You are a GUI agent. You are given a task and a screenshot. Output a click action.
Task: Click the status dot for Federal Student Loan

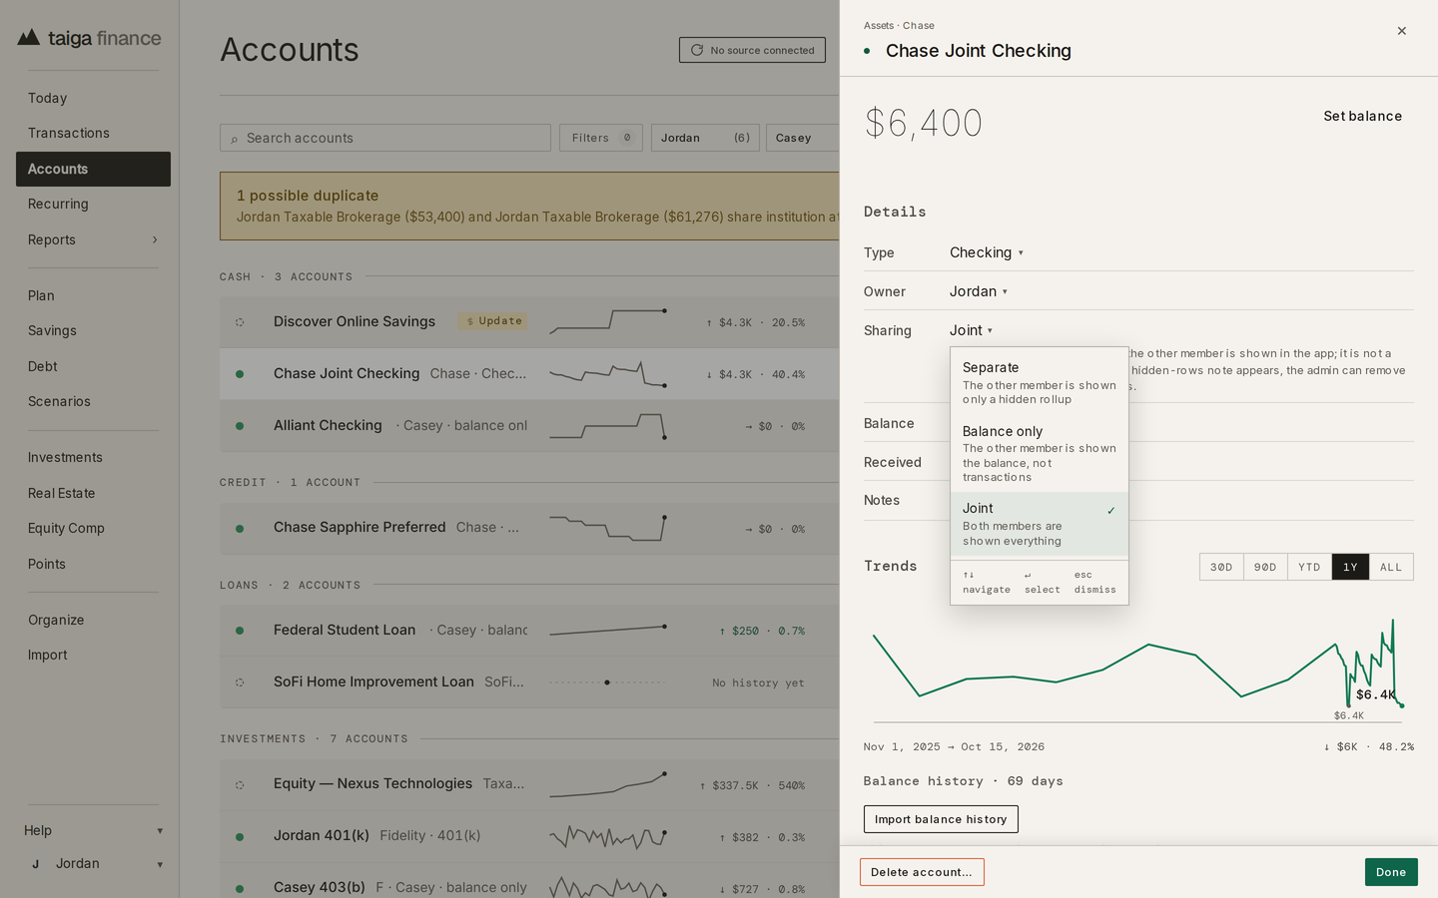(x=240, y=631)
